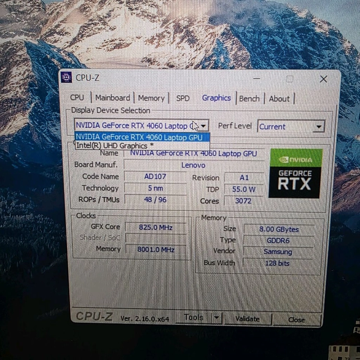Click the version text Ver. 2.16.0.x64
The image size is (360, 360).
[x=145, y=319]
